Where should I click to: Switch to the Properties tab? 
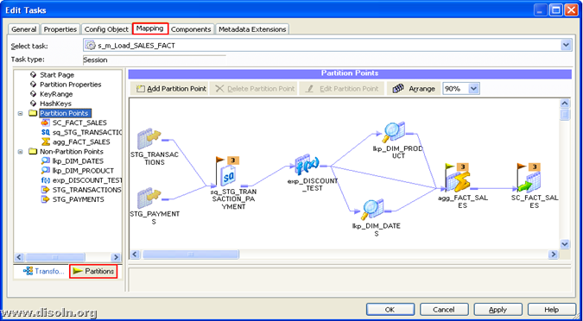click(60, 29)
